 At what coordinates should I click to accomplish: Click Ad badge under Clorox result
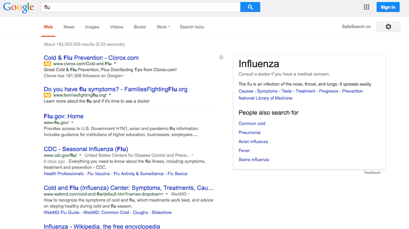tap(47, 64)
